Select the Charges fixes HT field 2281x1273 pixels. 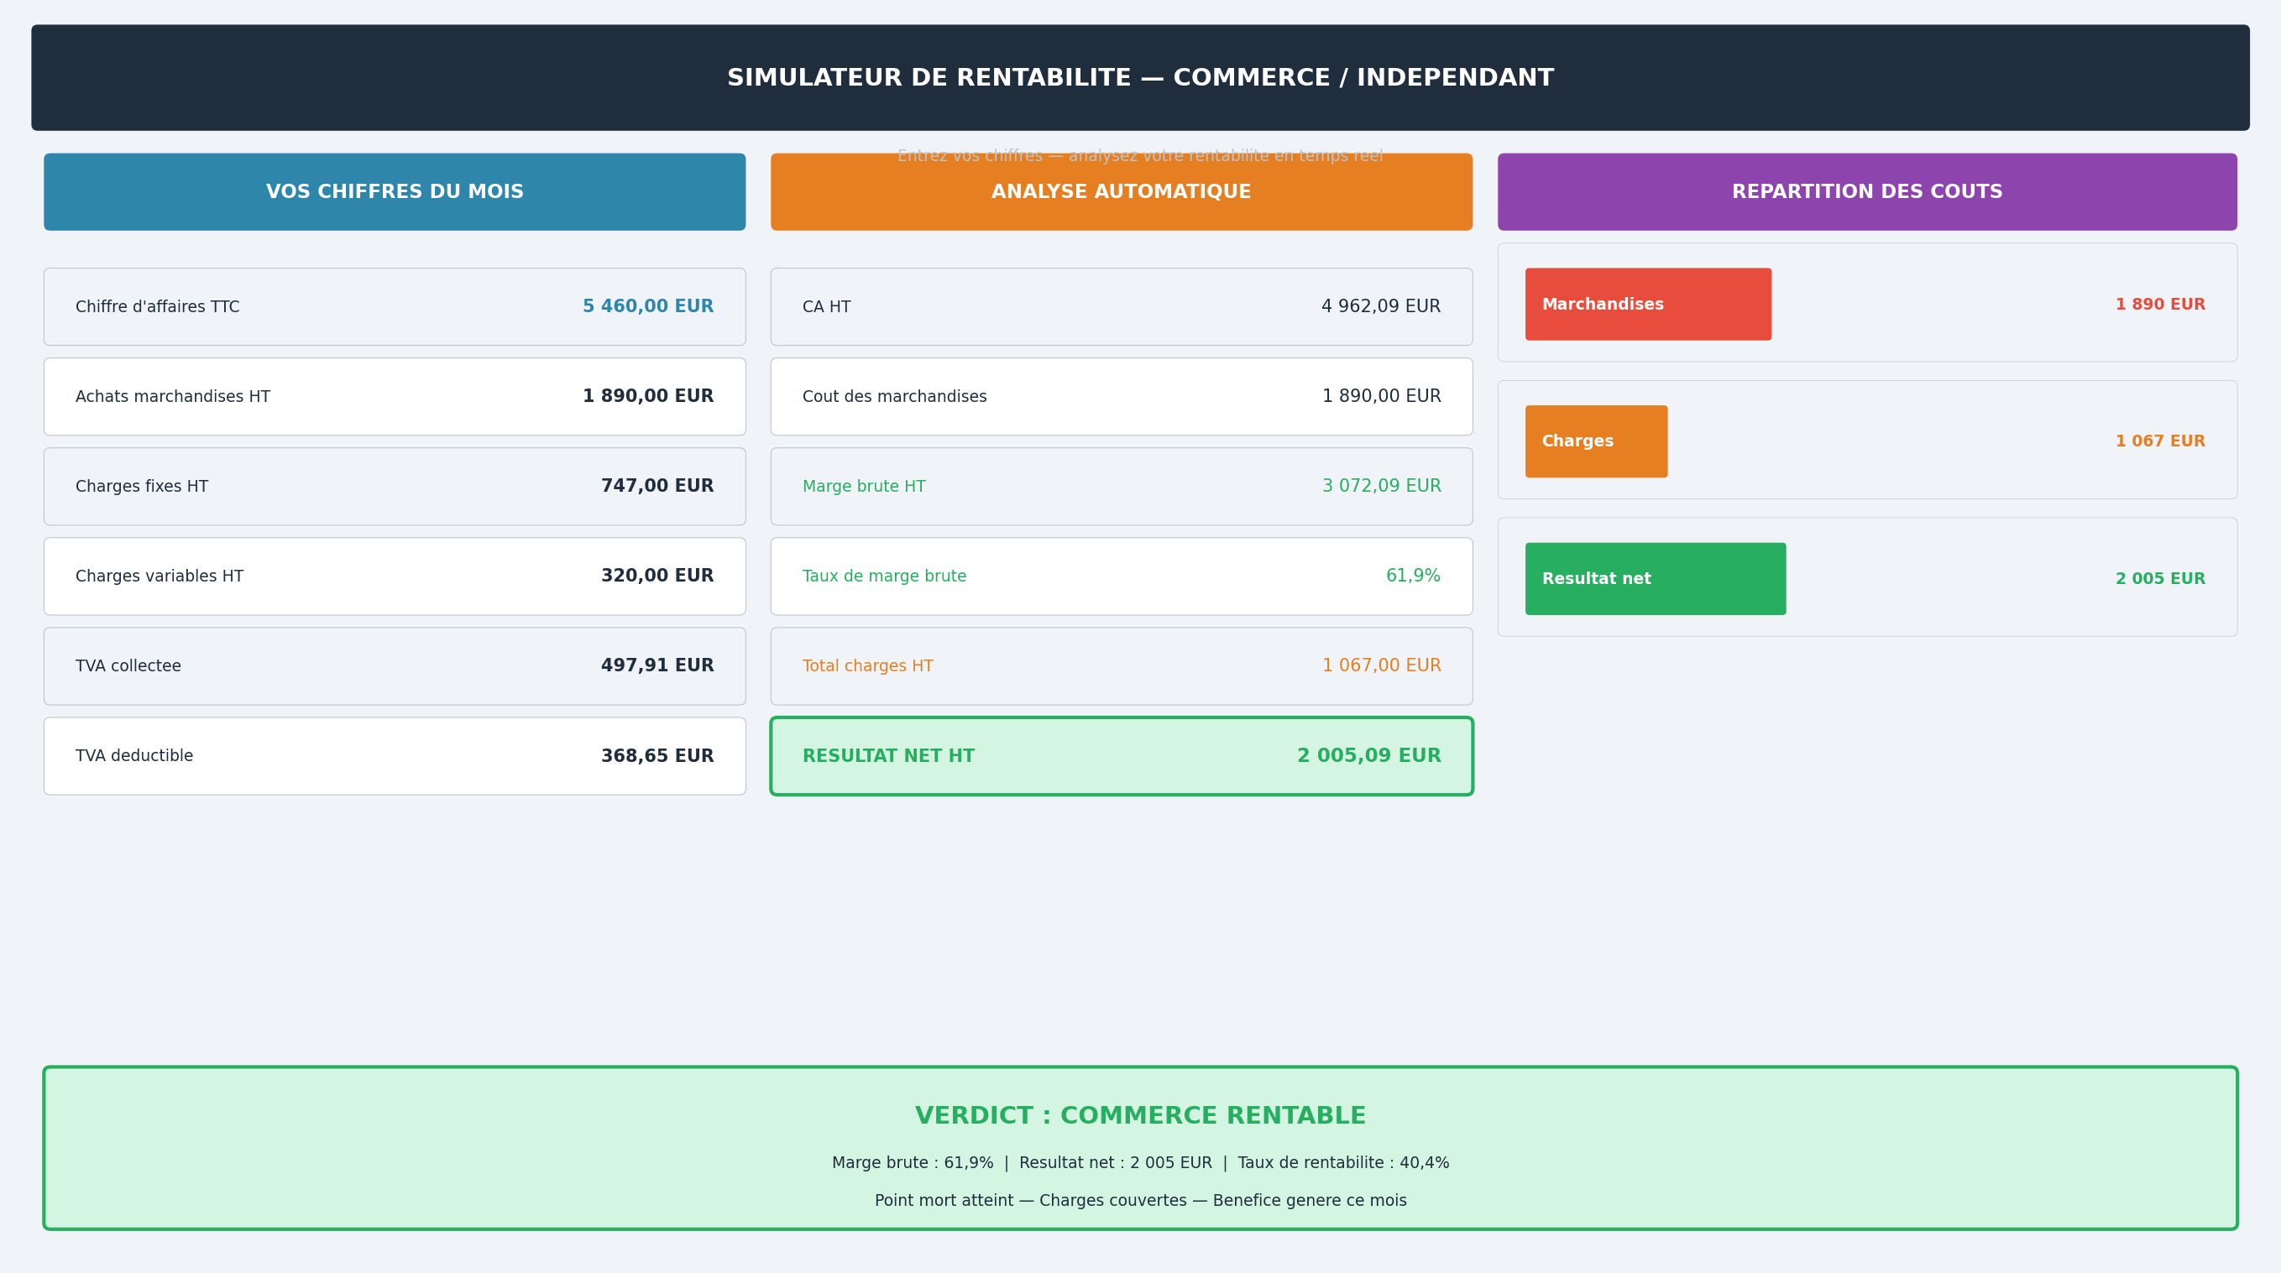(x=394, y=487)
